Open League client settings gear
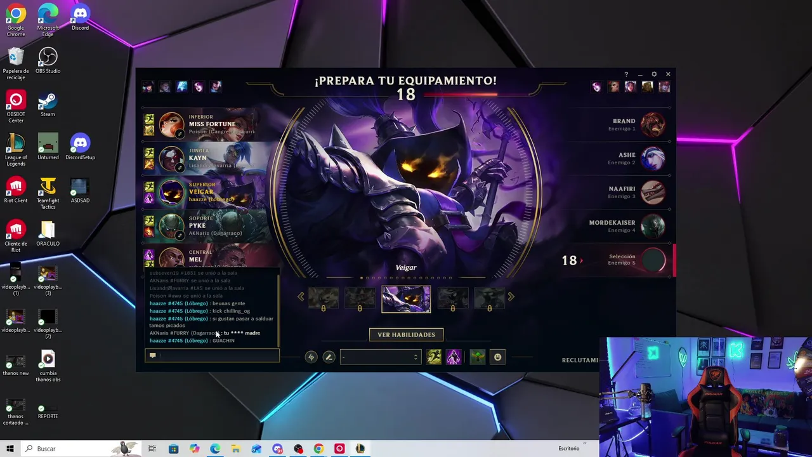 654,74
